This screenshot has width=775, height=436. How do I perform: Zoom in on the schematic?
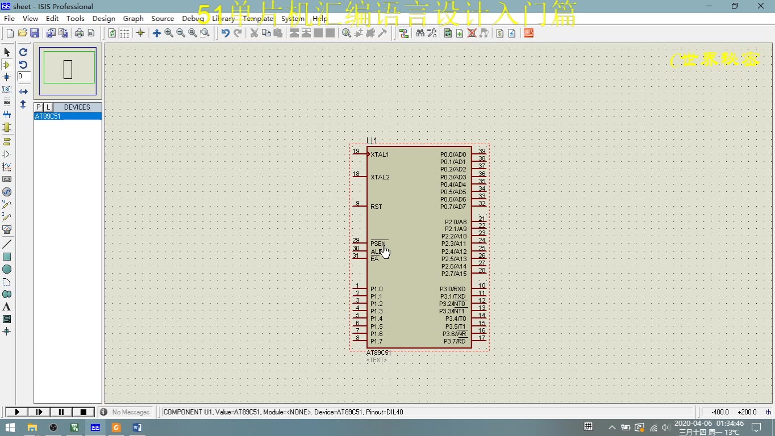pyautogui.click(x=169, y=33)
